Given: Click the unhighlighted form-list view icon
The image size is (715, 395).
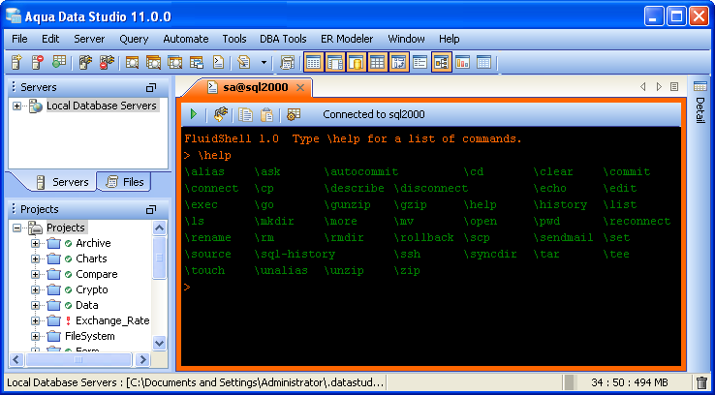Looking at the screenshot, I should point(420,62).
